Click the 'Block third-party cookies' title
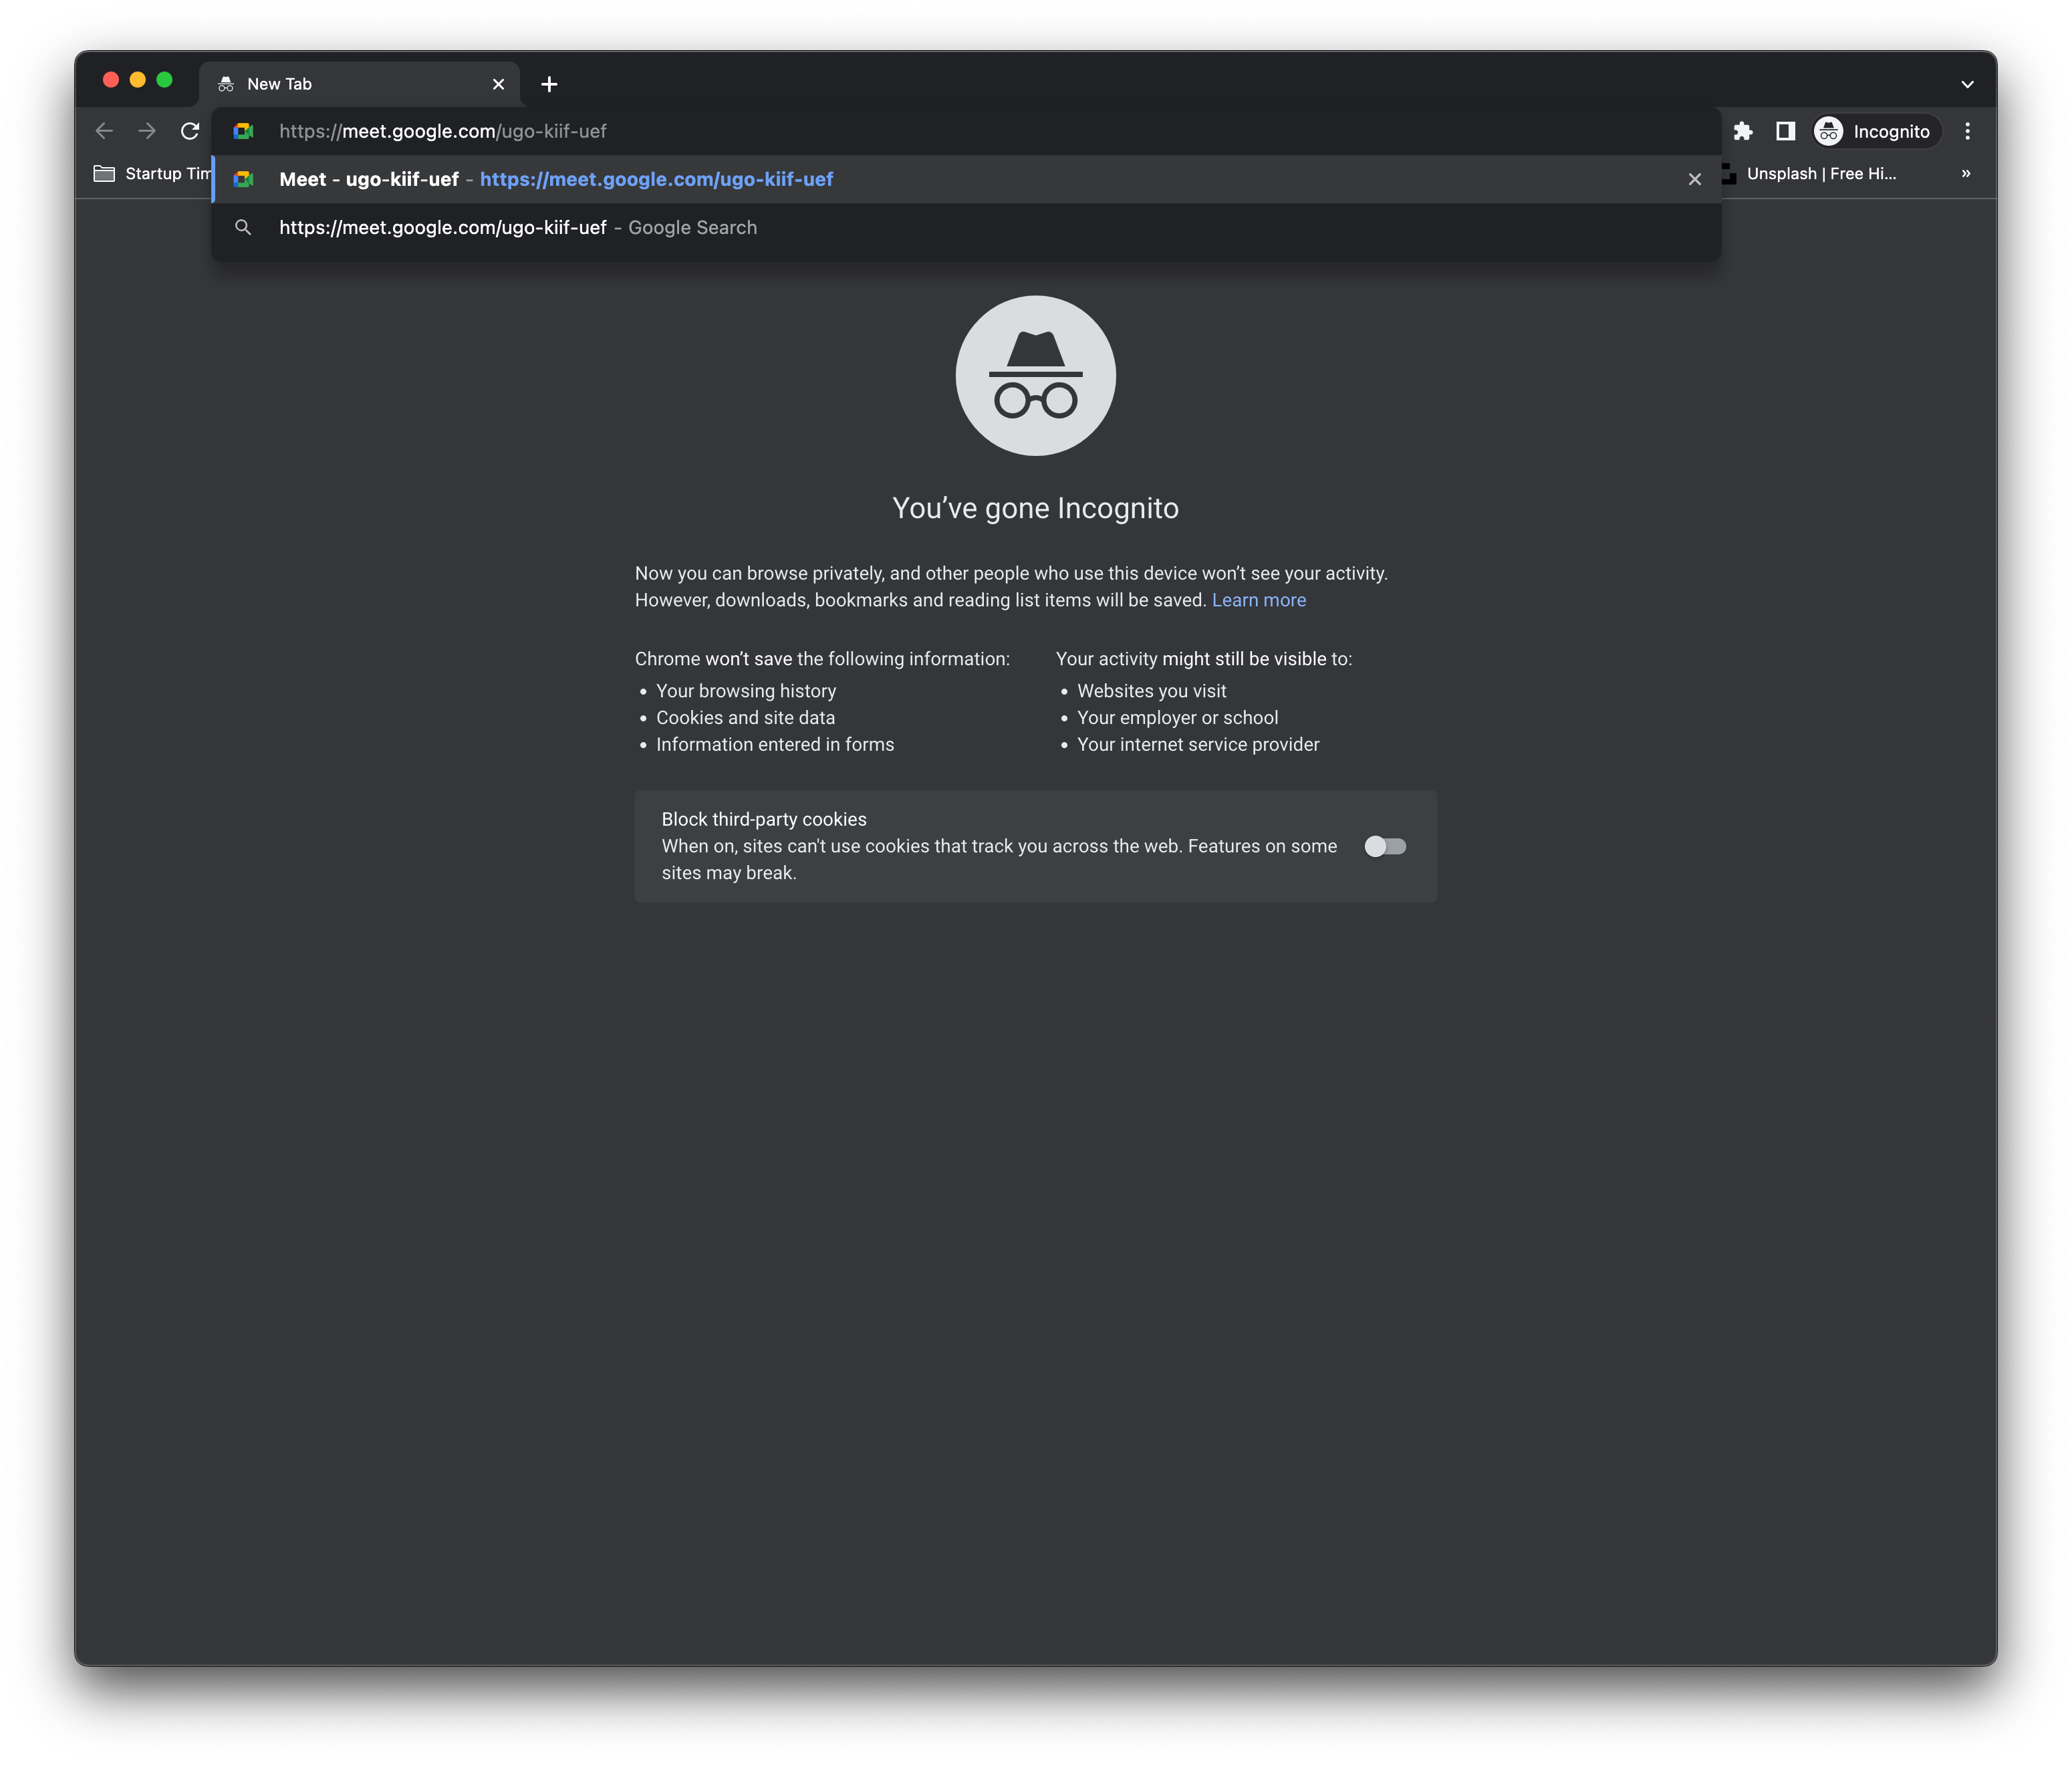This screenshot has width=2072, height=1765. coord(764,819)
